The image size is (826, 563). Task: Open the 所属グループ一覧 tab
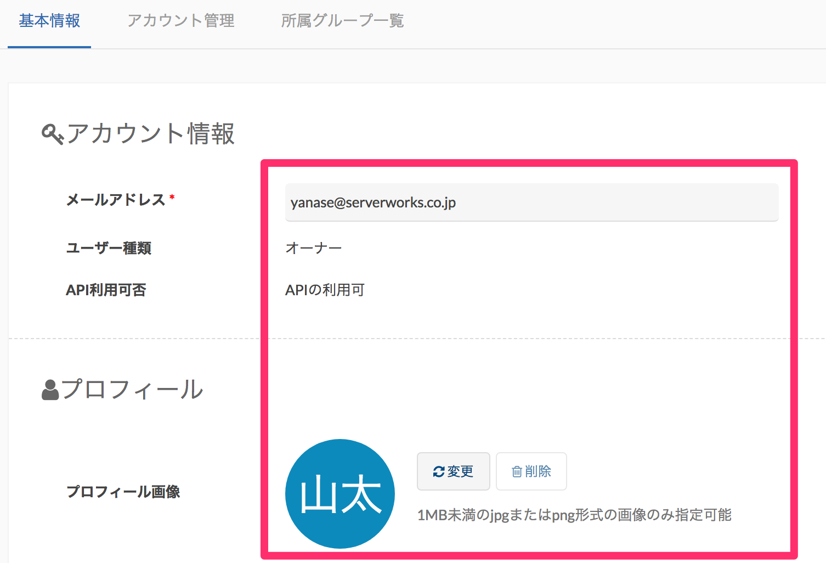pos(342,21)
